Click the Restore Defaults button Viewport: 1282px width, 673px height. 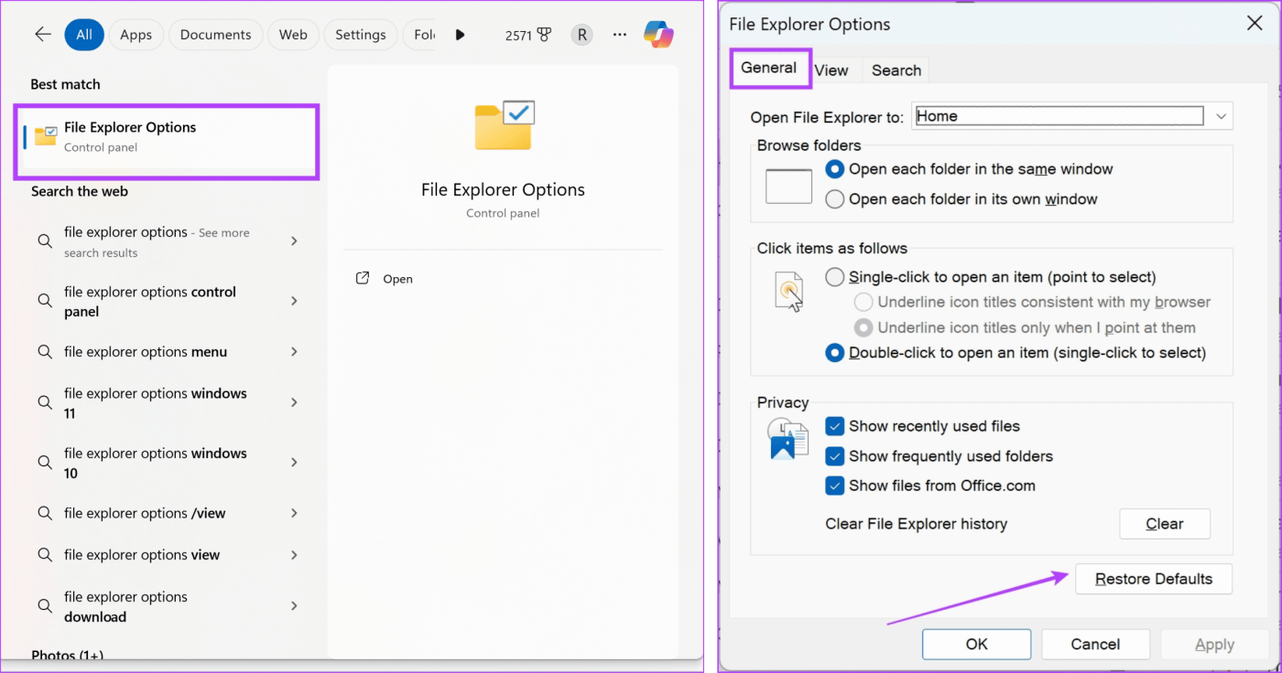[x=1154, y=579]
